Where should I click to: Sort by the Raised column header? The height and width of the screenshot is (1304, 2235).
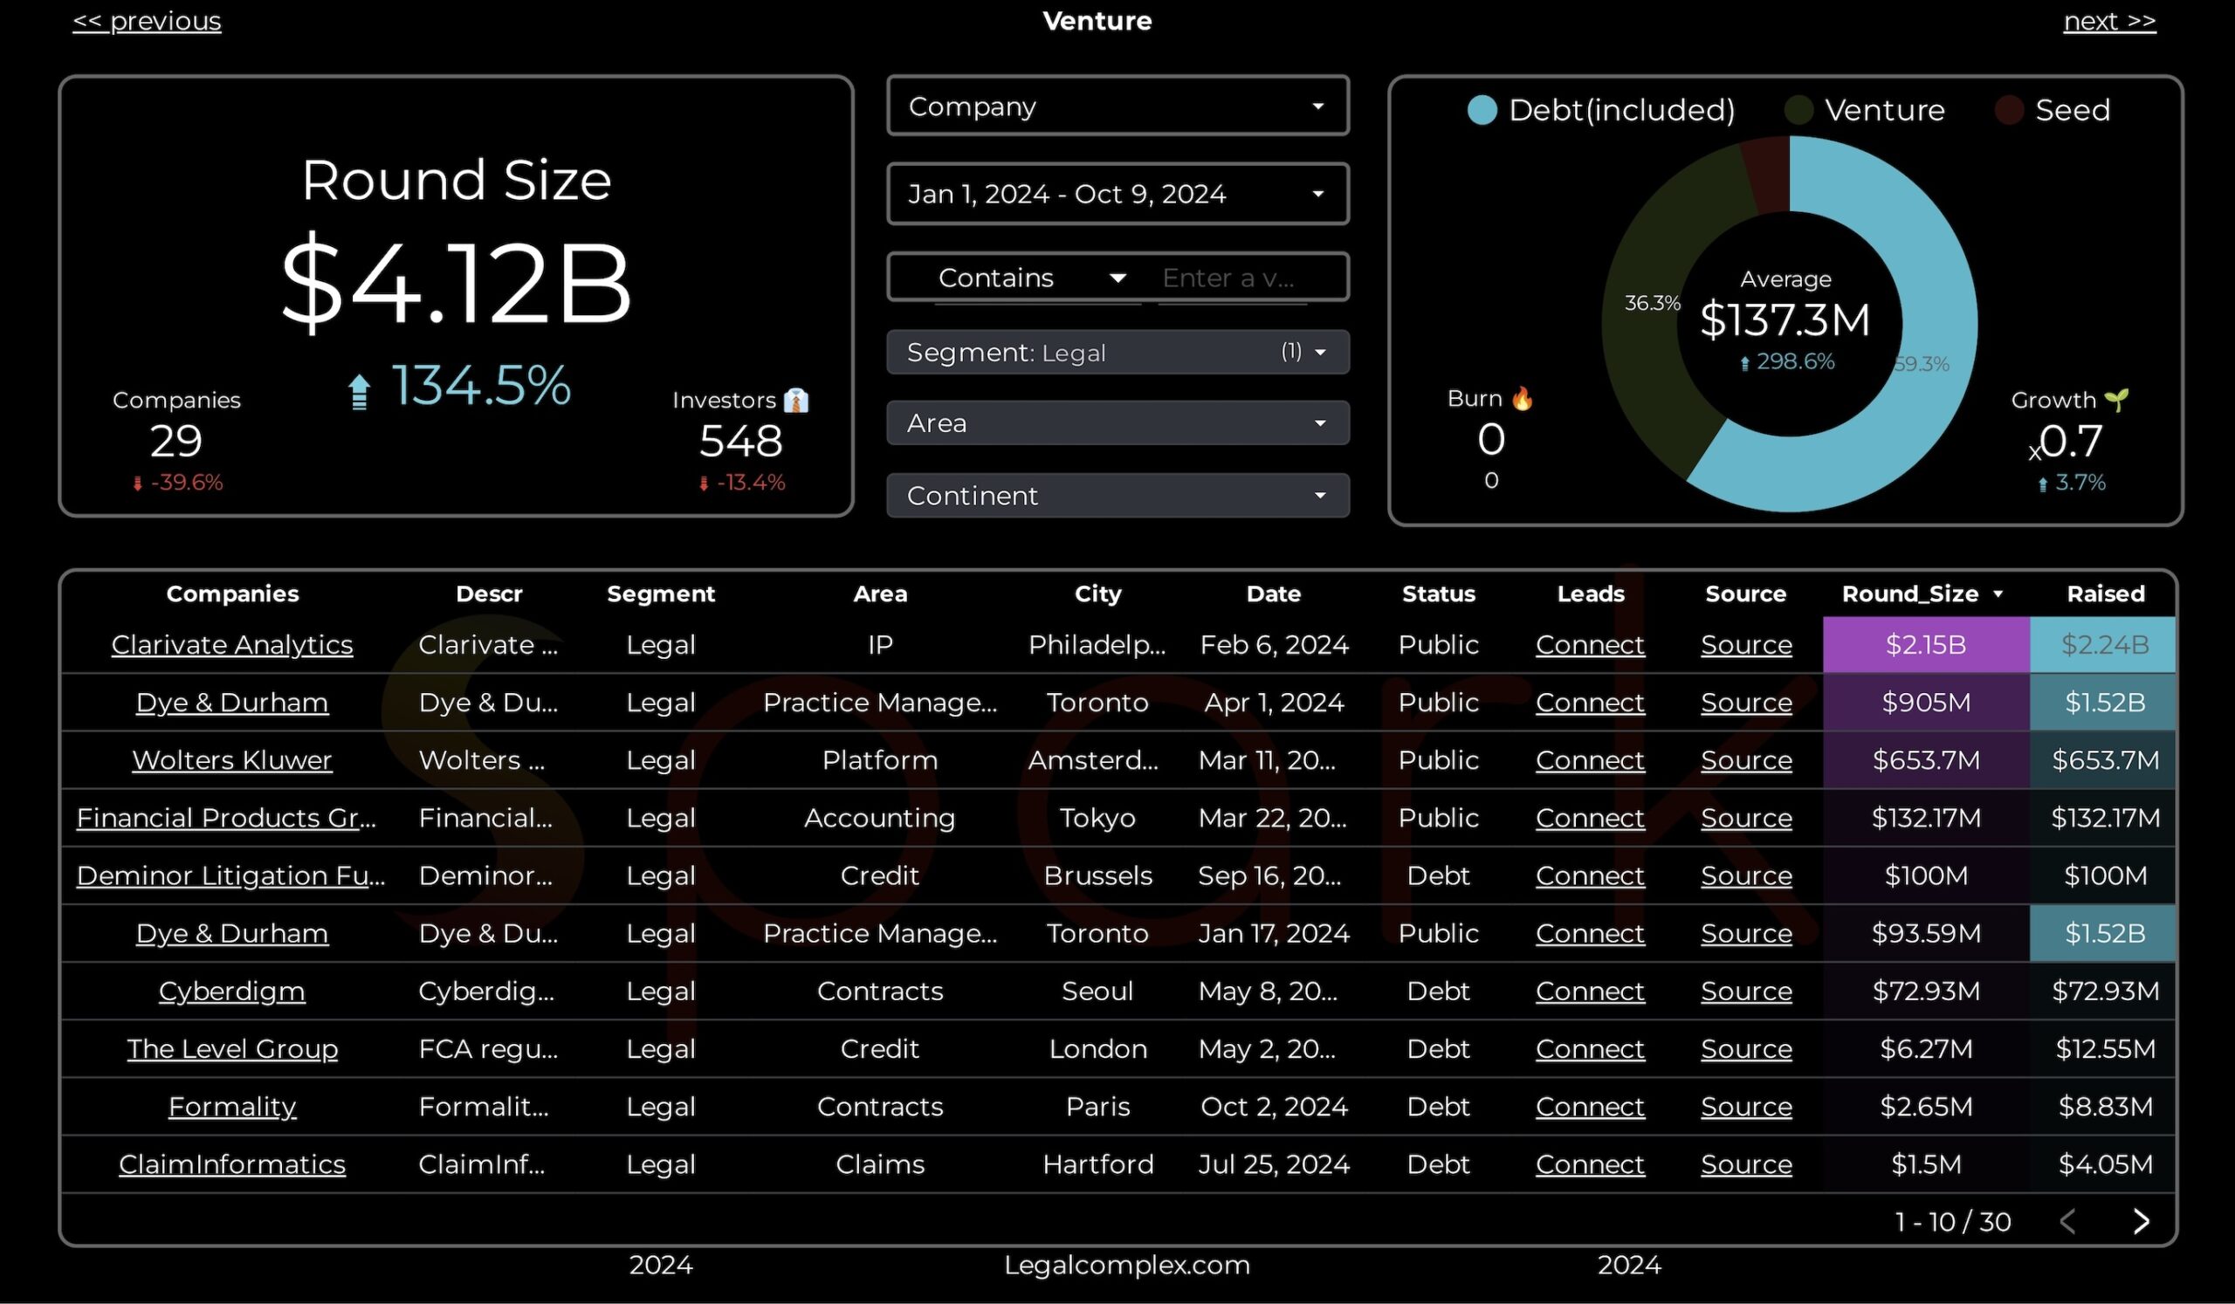point(2106,594)
